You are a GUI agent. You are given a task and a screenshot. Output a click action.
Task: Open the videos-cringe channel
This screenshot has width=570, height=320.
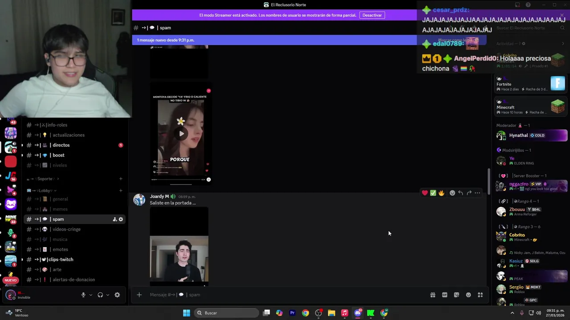(75, 229)
